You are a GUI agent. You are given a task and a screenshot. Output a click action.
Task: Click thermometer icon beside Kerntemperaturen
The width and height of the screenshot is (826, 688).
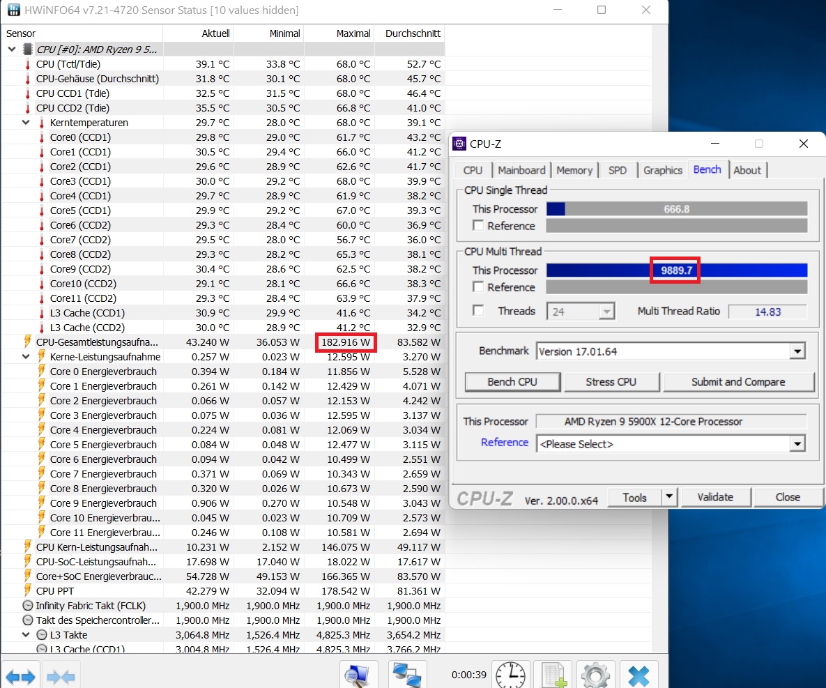point(42,123)
